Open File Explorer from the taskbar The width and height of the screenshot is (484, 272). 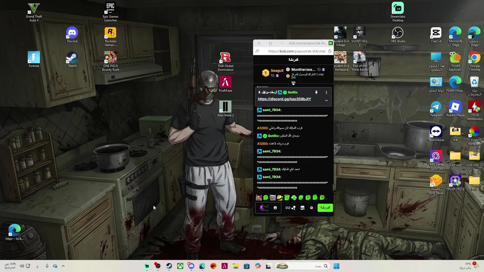click(236, 266)
